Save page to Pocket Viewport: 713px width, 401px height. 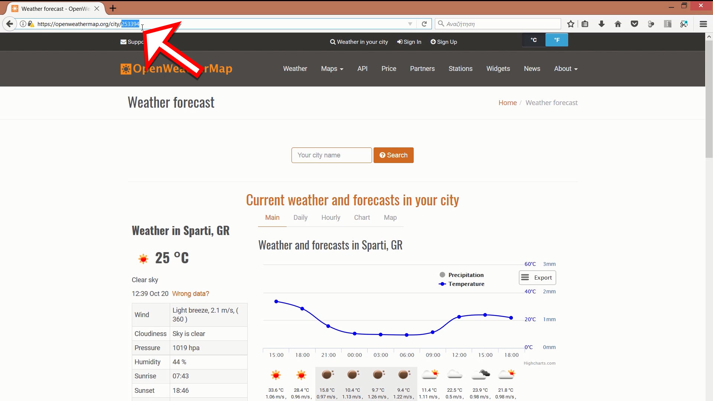pyautogui.click(x=634, y=24)
